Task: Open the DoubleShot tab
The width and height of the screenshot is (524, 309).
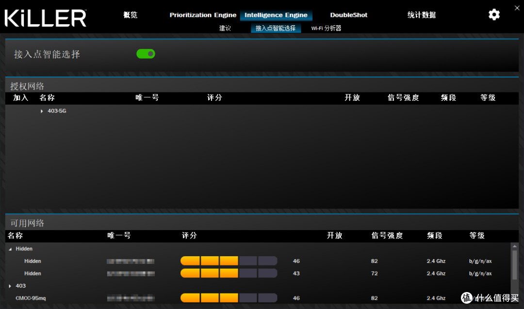Action: tap(348, 15)
